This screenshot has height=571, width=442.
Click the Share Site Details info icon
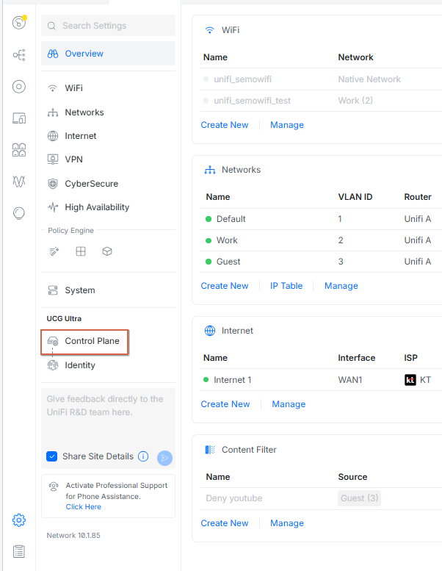tap(143, 456)
